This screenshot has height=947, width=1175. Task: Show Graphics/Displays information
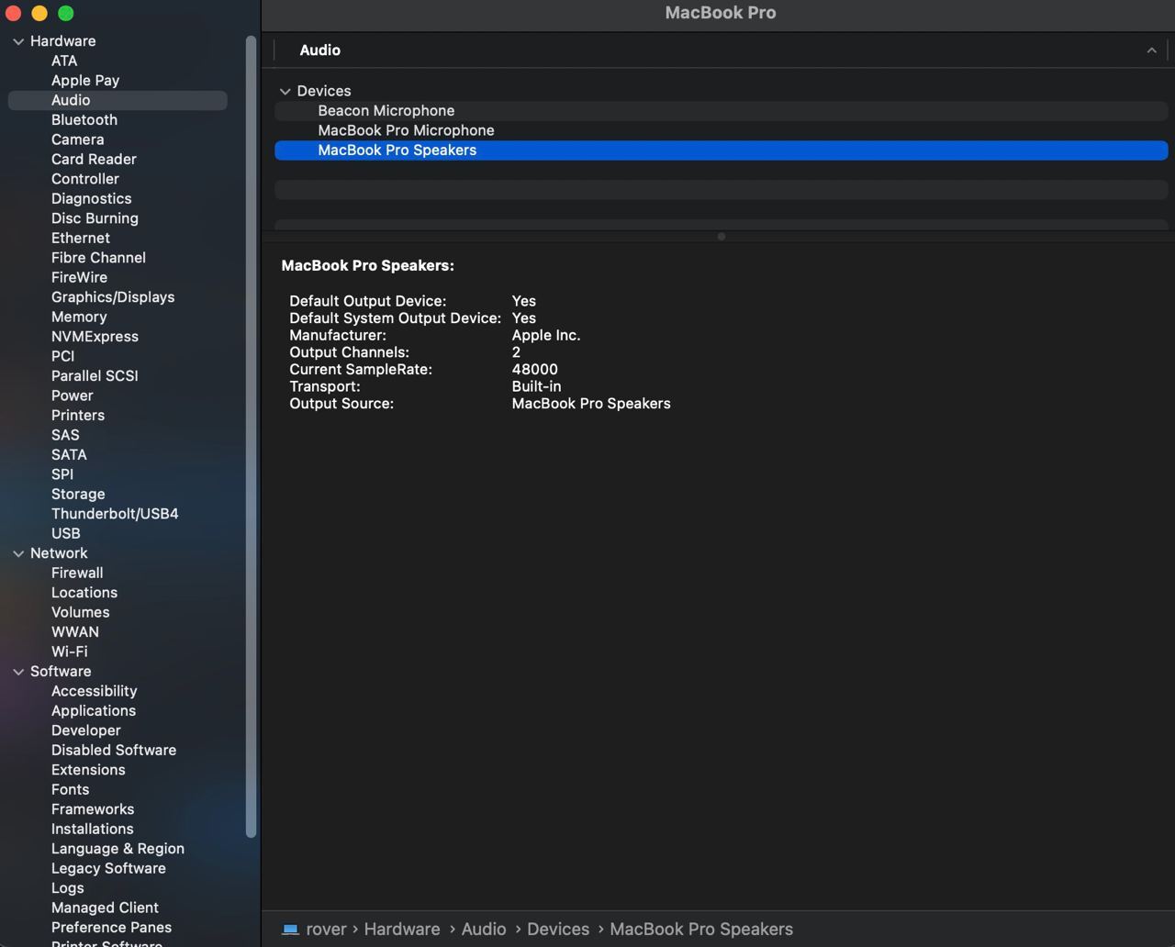[113, 297]
